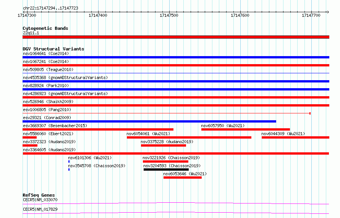Click ruler position 17147500
This screenshot has height=218, width=340.
(169, 15)
